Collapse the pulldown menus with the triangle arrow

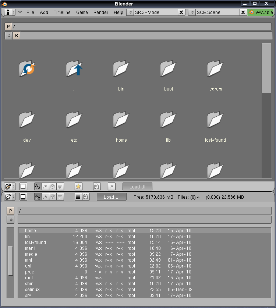pos(20,12)
